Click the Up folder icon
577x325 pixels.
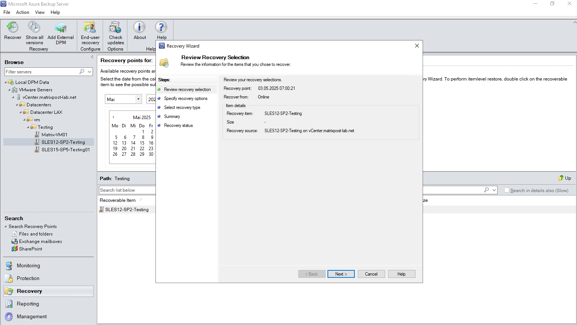click(x=561, y=178)
